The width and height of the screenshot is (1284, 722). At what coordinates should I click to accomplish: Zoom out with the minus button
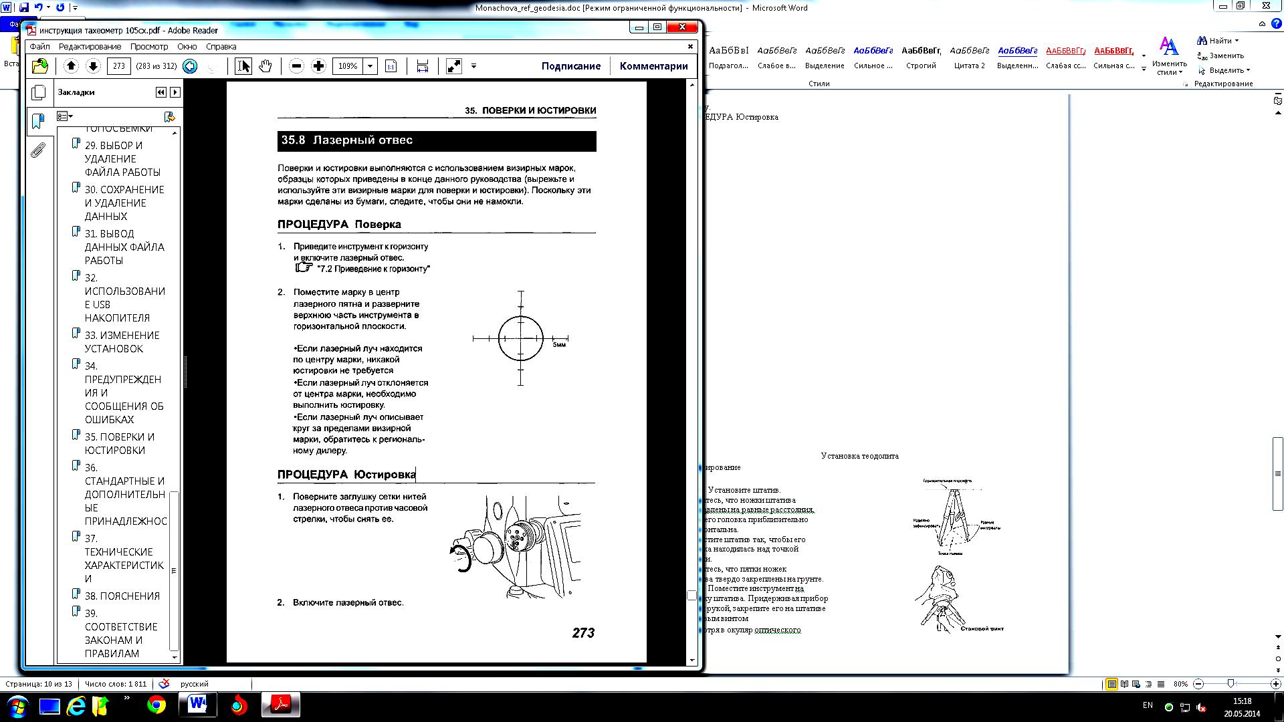point(296,66)
